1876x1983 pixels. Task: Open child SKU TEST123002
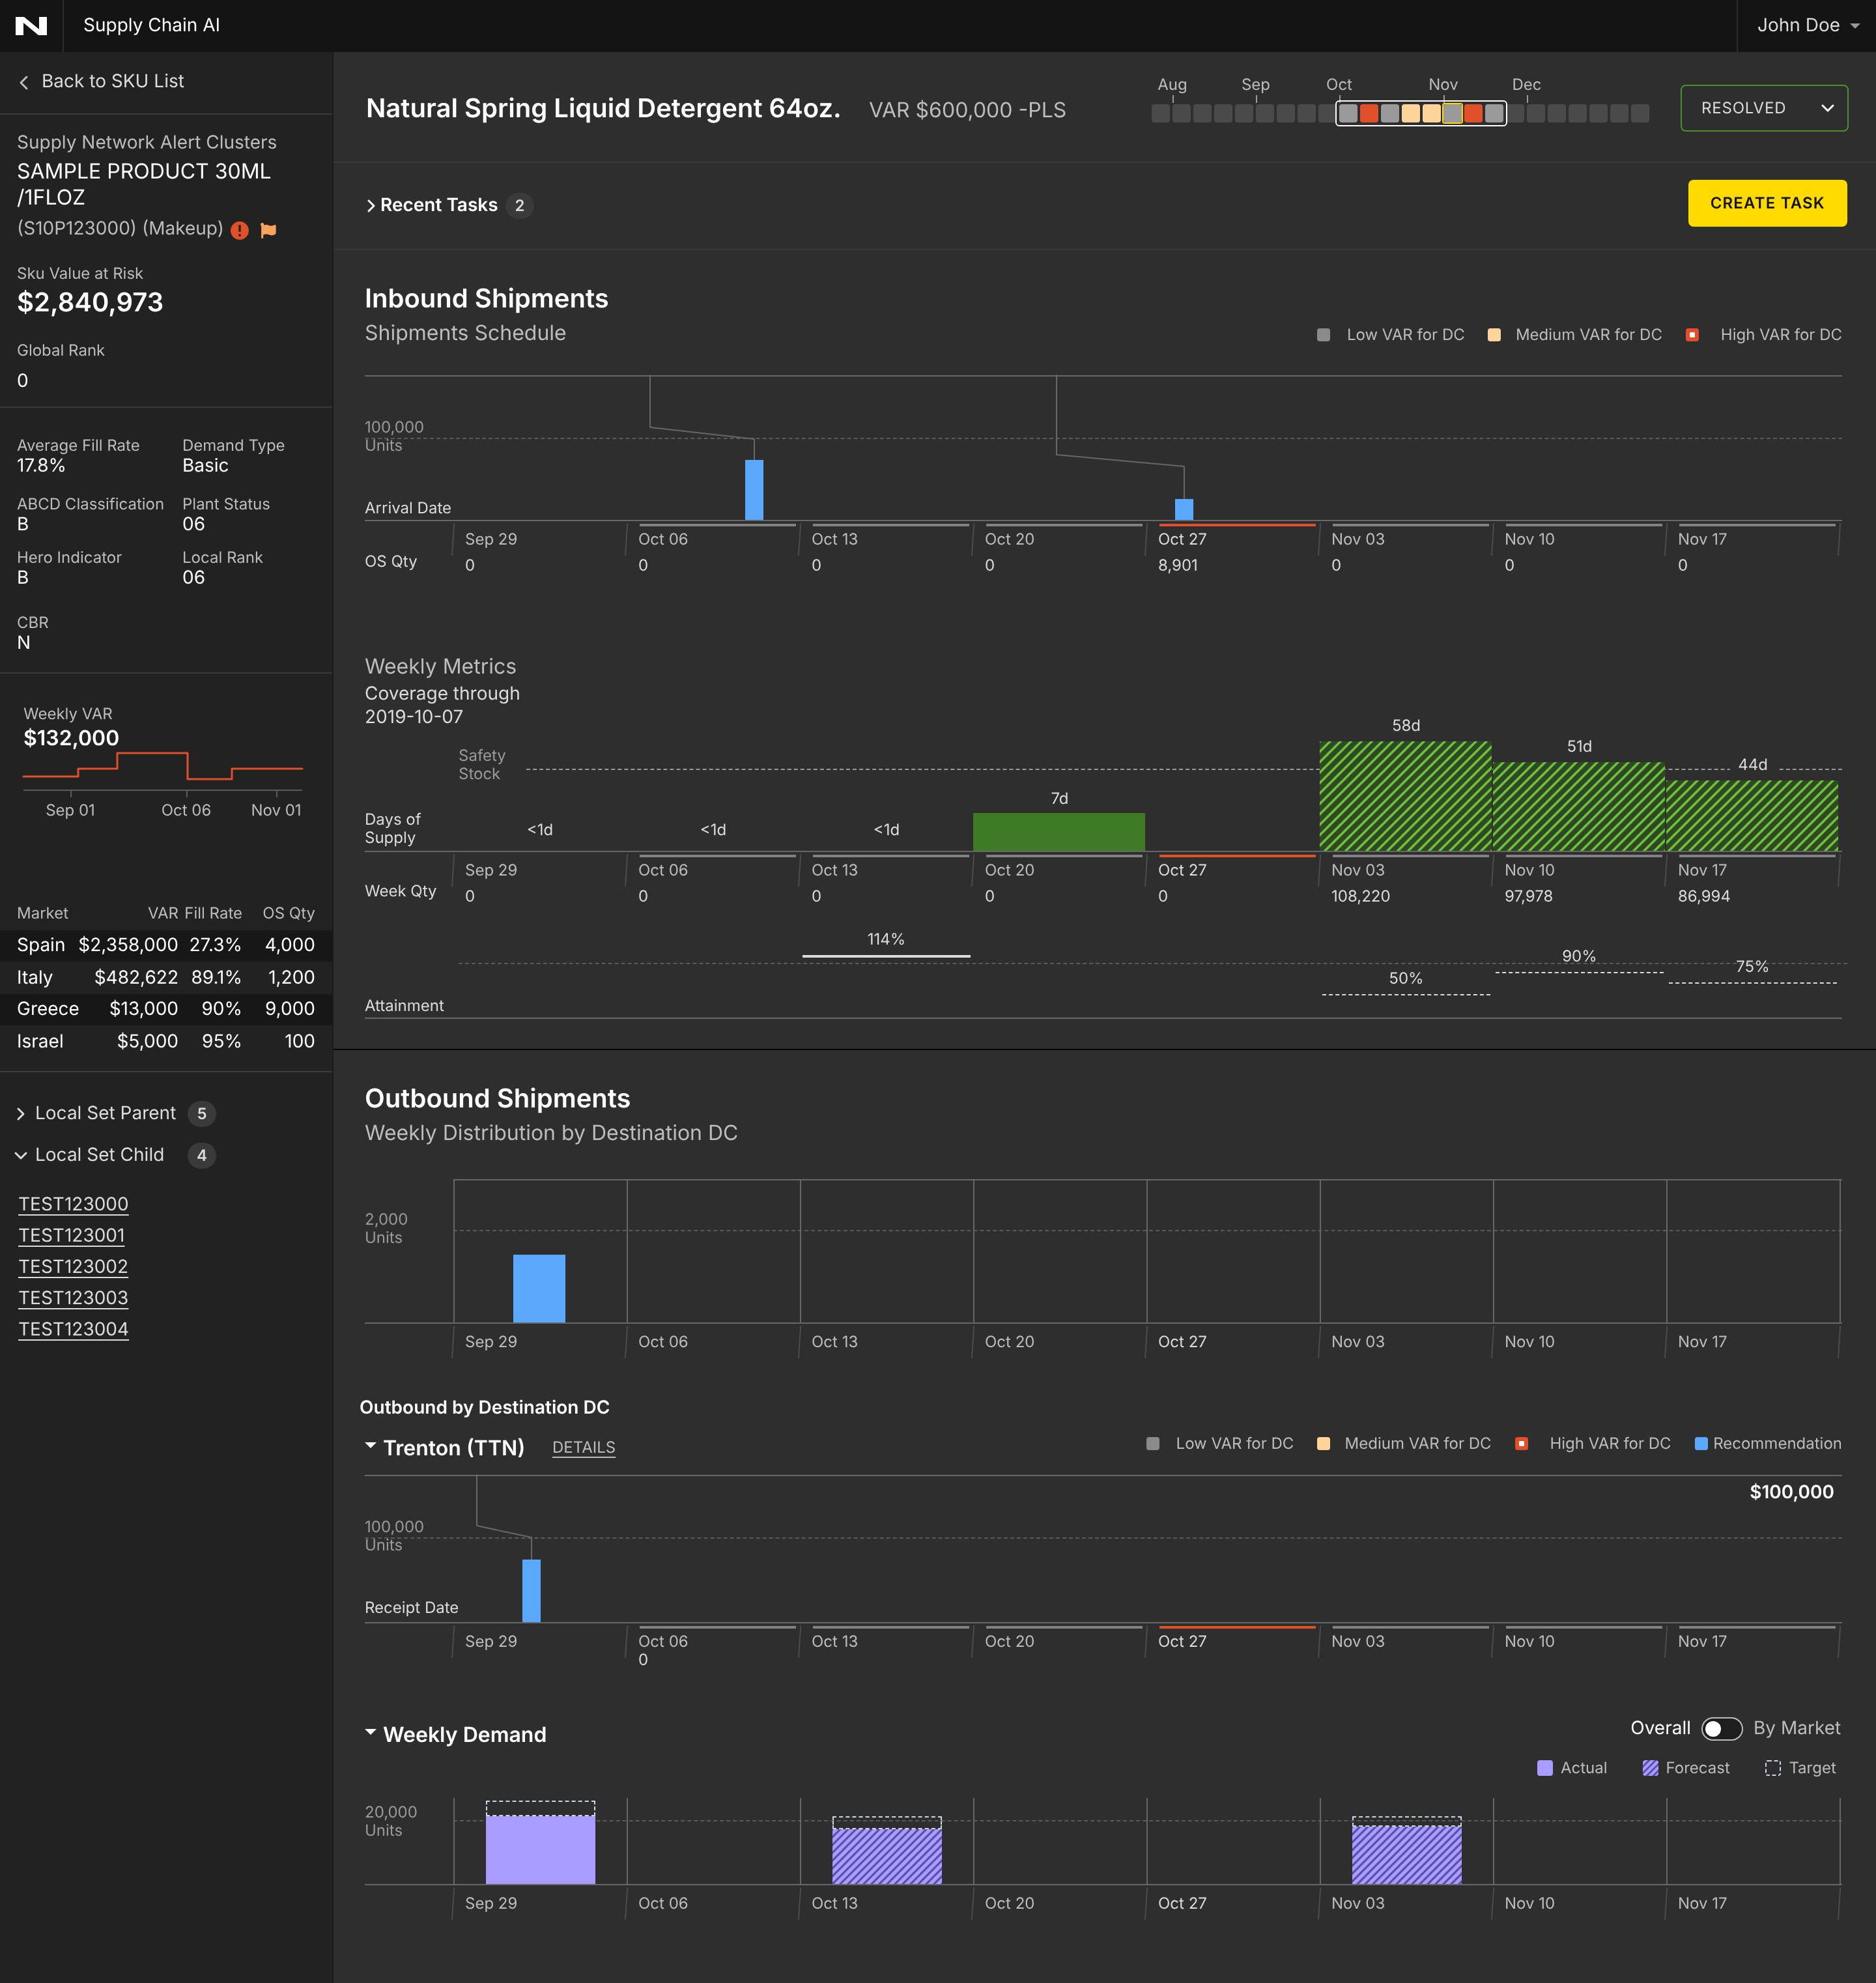[x=73, y=1266]
